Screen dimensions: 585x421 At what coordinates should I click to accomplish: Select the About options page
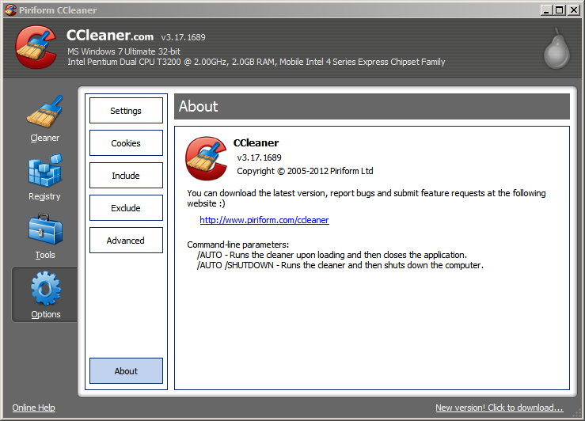(x=126, y=370)
